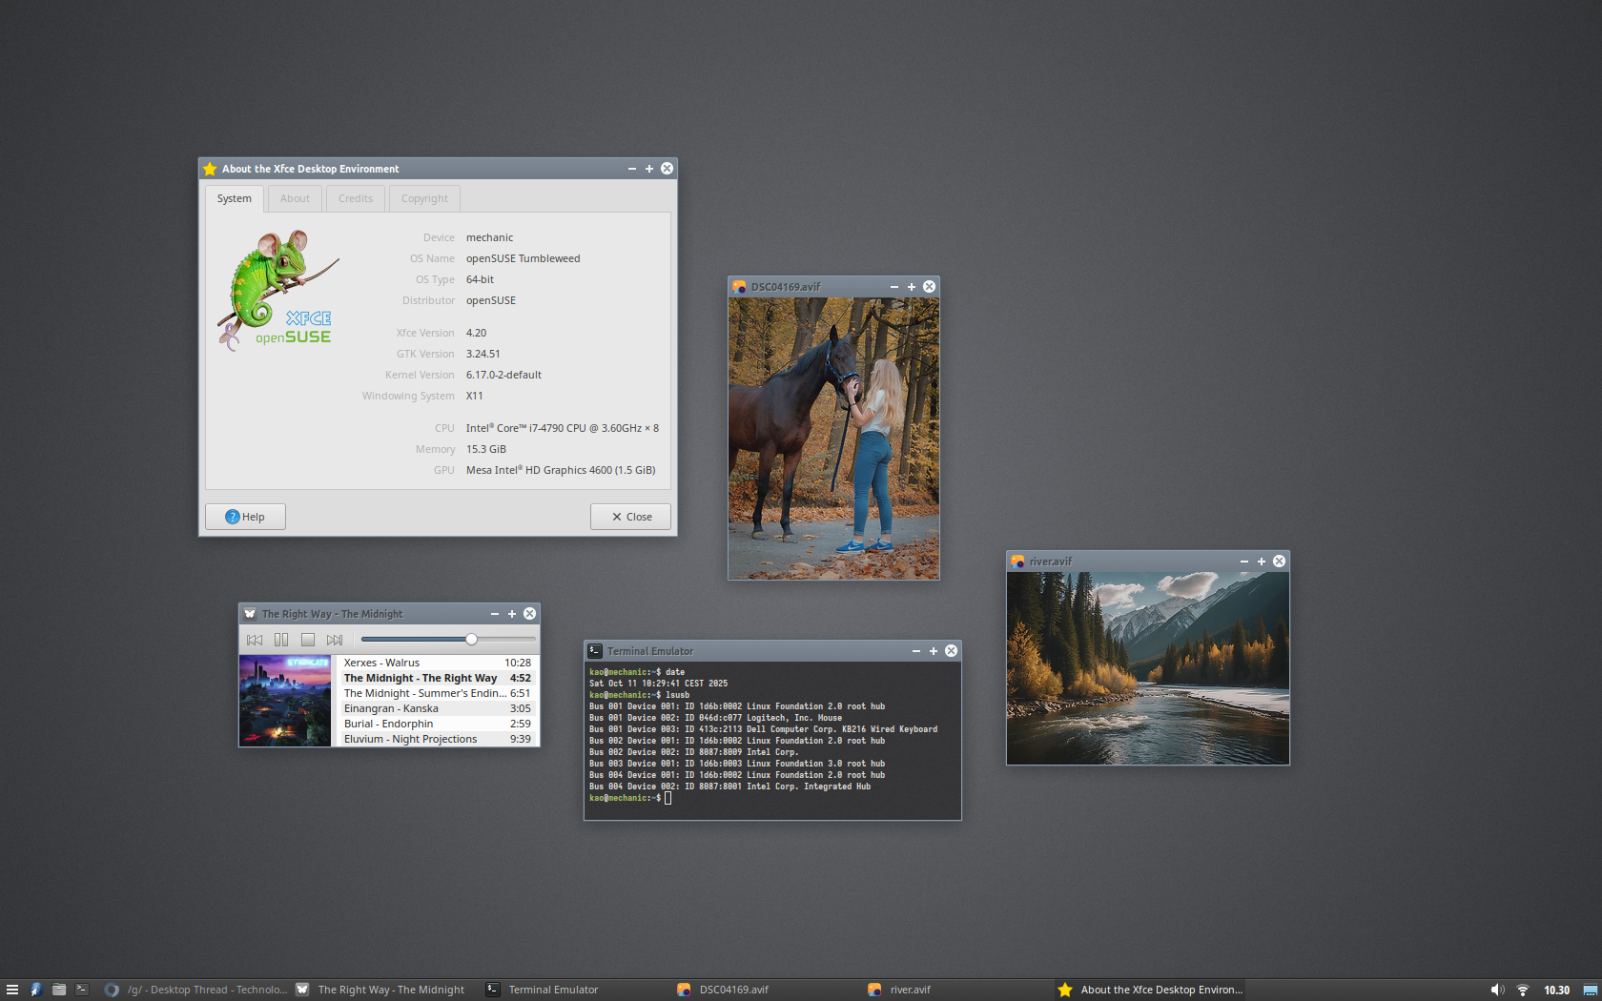Viewport: 1602px width, 1001px height.
Task: Click the Help button
Action: tap(245, 517)
